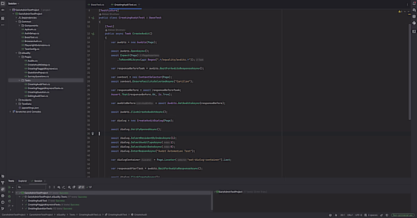Expand the Incidents folder
This screenshot has width=417, height=218.
click(x=17, y=100)
